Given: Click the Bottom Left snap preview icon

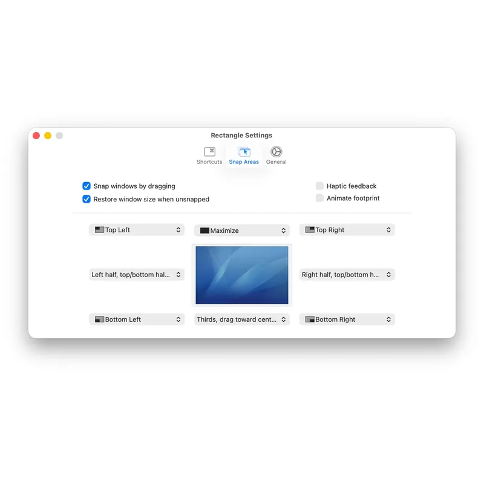Looking at the screenshot, I should click(99, 319).
